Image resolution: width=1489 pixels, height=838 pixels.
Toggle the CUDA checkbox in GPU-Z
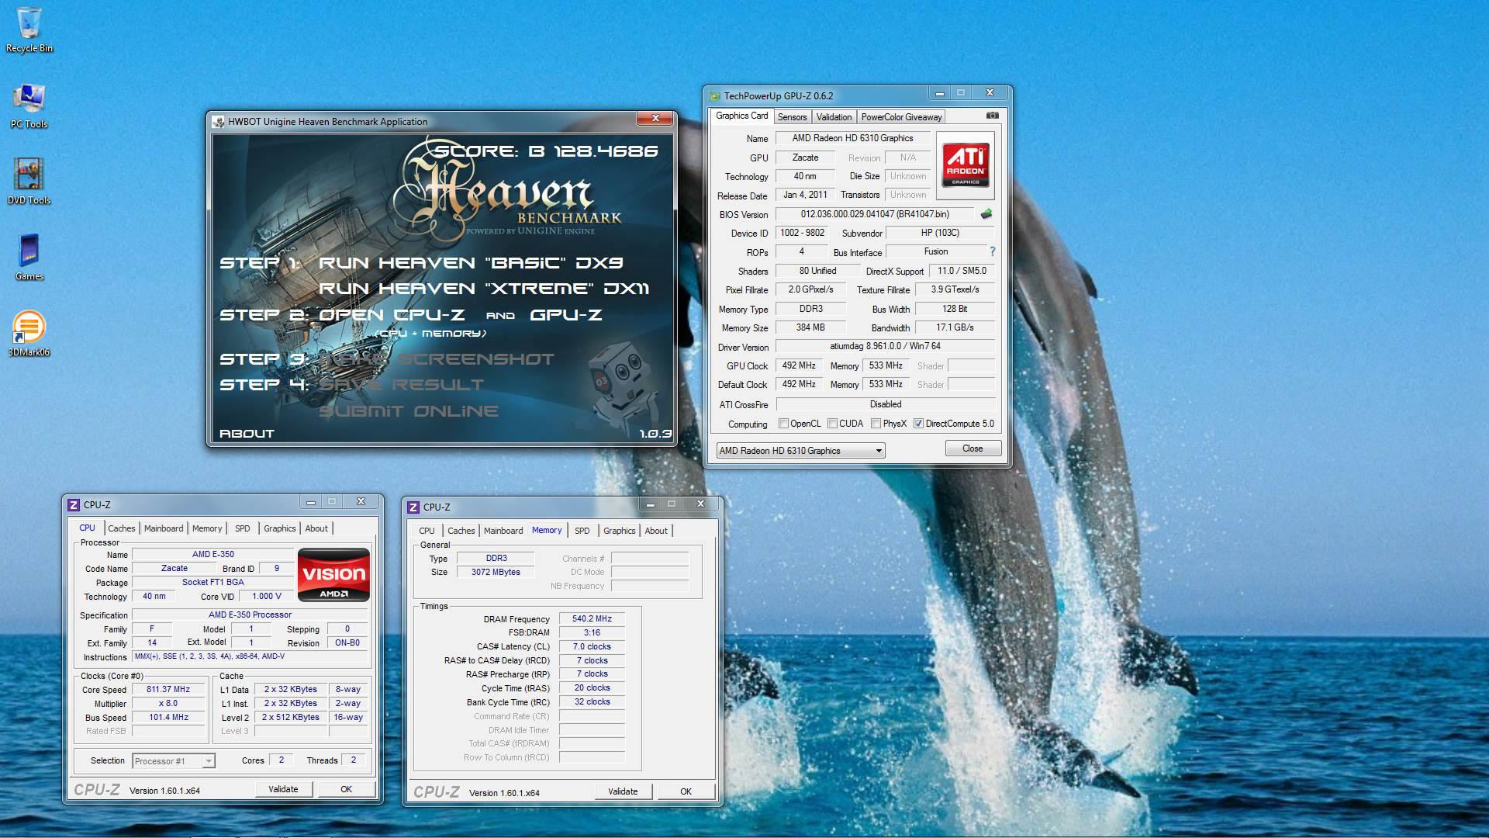tap(832, 424)
